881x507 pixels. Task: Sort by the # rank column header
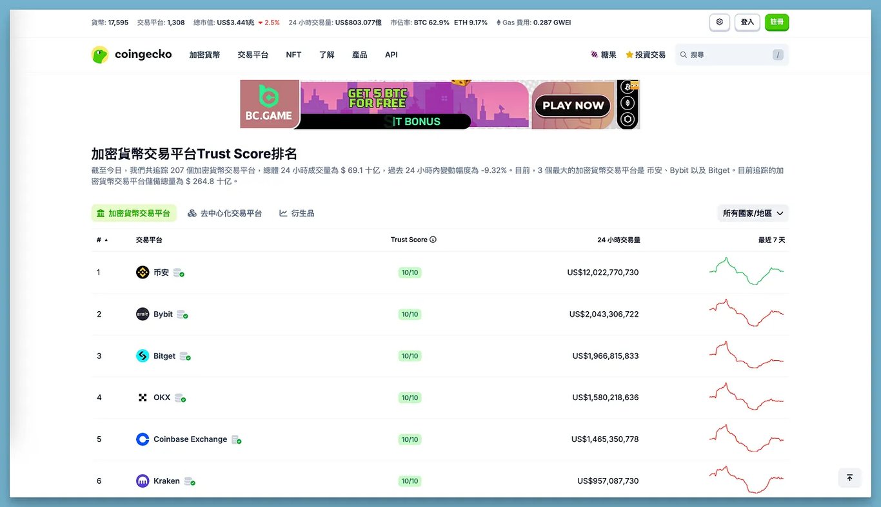[103, 240]
